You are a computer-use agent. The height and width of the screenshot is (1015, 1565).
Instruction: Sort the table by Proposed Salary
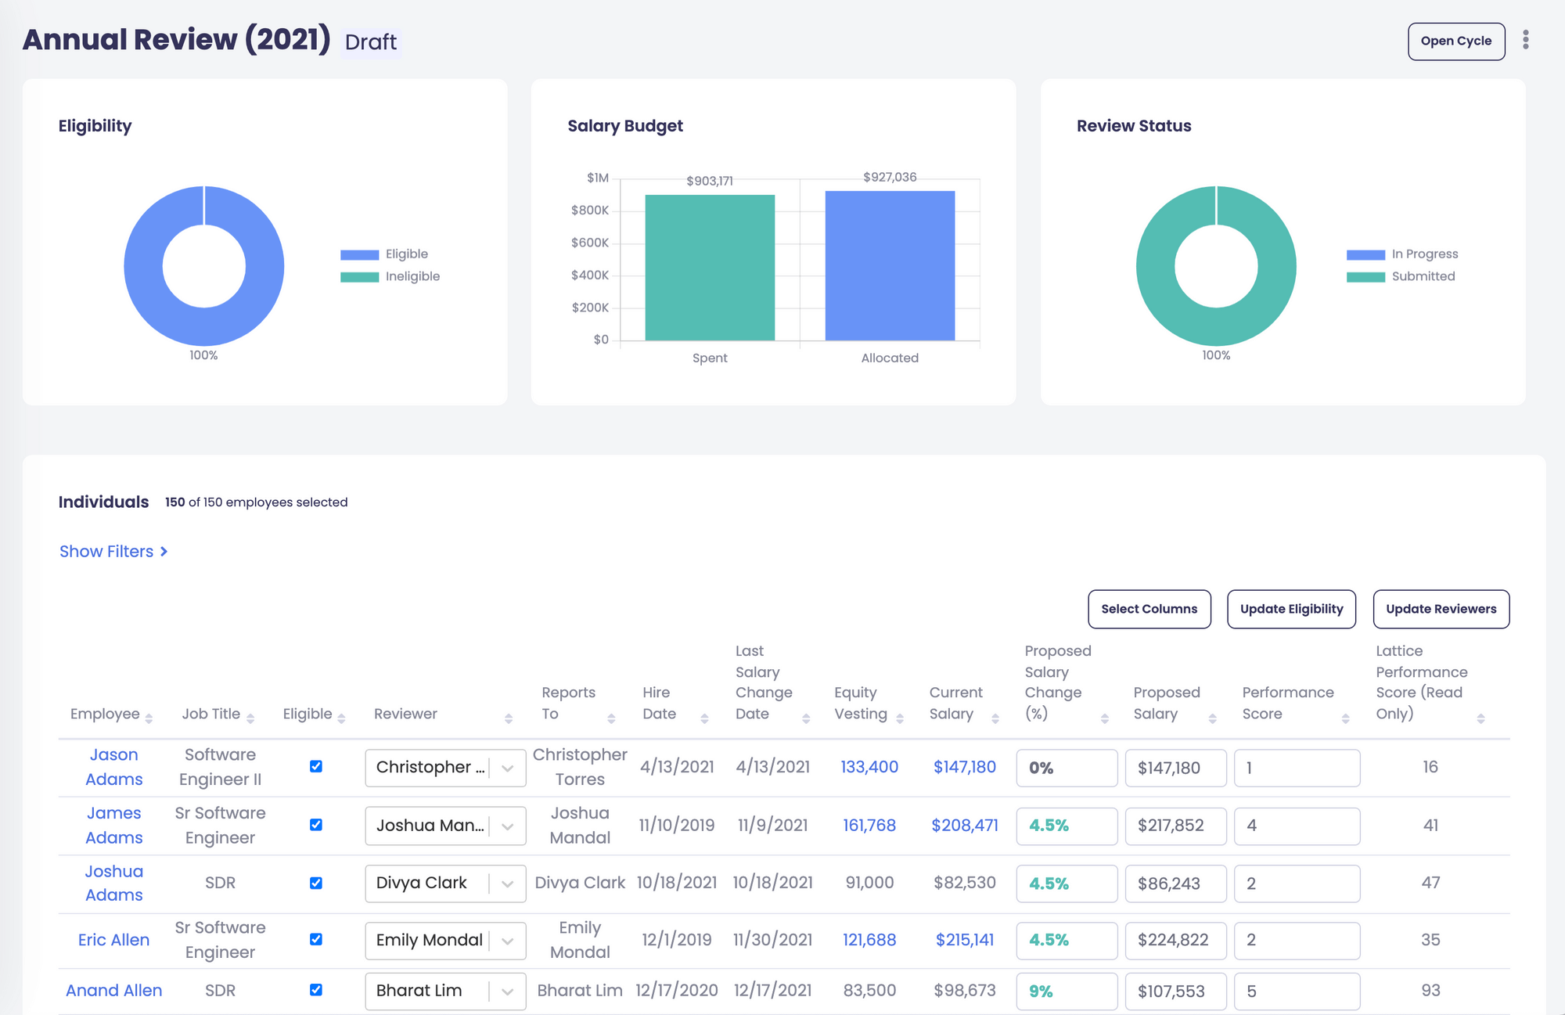pos(1213,714)
